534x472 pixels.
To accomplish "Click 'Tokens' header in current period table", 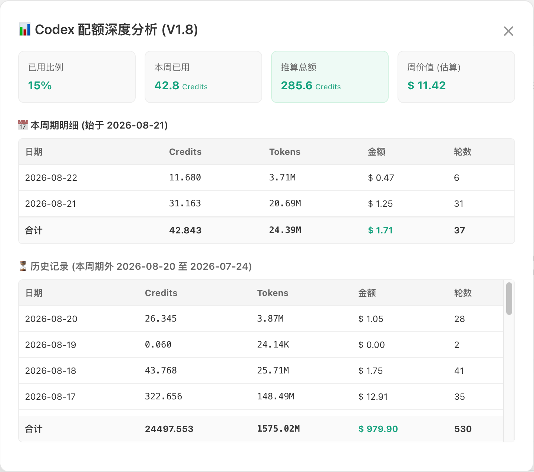I will (285, 152).
